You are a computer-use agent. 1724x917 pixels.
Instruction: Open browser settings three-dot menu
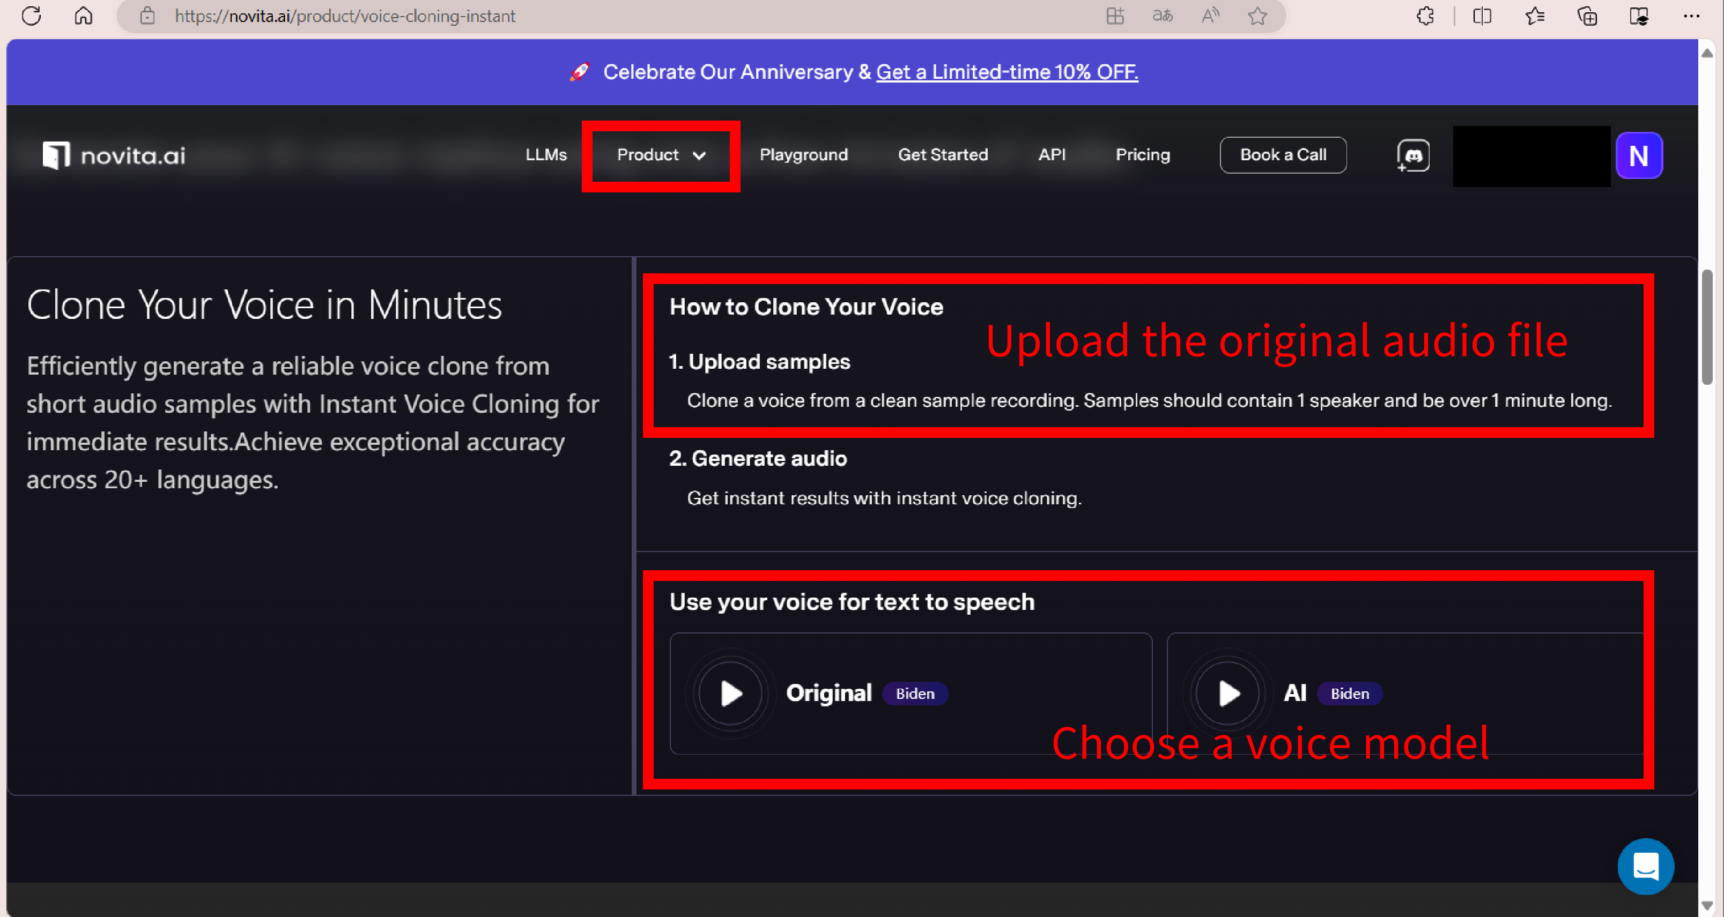click(x=1691, y=16)
